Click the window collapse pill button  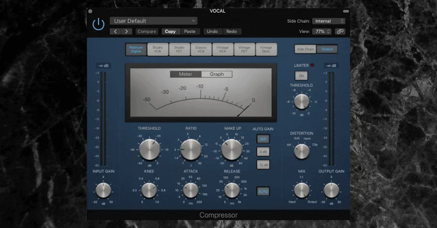click(x=346, y=12)
